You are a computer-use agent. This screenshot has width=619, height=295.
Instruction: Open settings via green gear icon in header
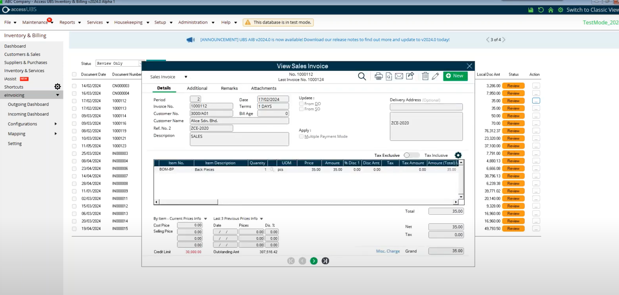[x=561, y=10]
